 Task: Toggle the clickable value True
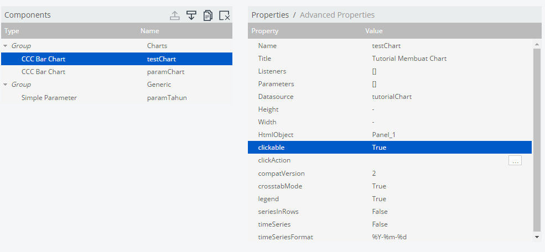pos(379,148)
